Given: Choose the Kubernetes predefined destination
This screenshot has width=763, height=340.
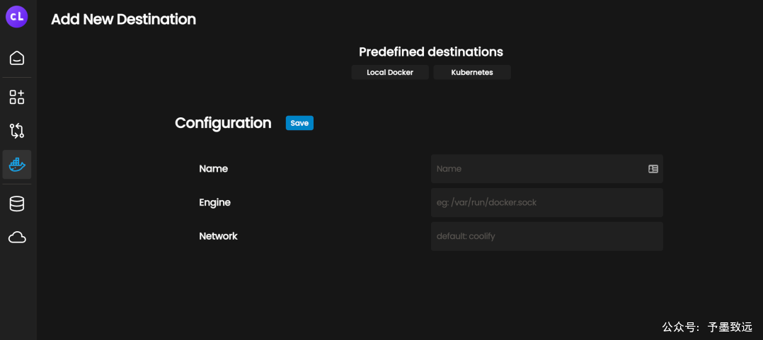Looking at the screenshot, I should [472, 72].
